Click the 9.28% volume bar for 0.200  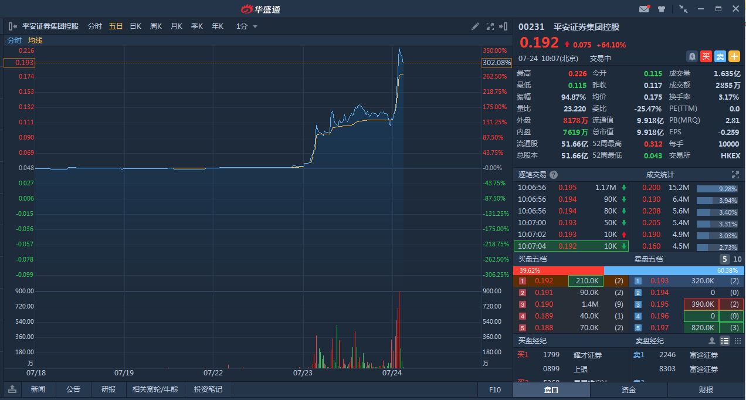(718, 189)
